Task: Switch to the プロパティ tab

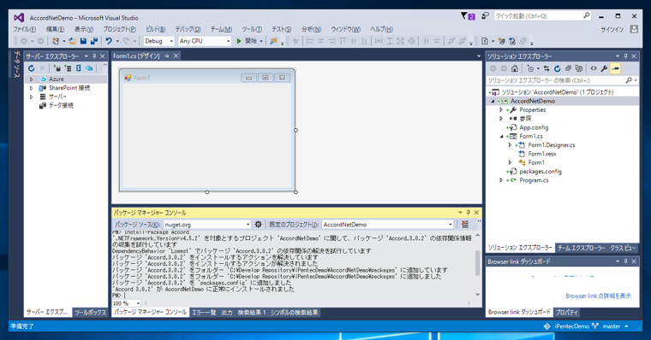Action: pyautogui.click(x=567, y=313)
